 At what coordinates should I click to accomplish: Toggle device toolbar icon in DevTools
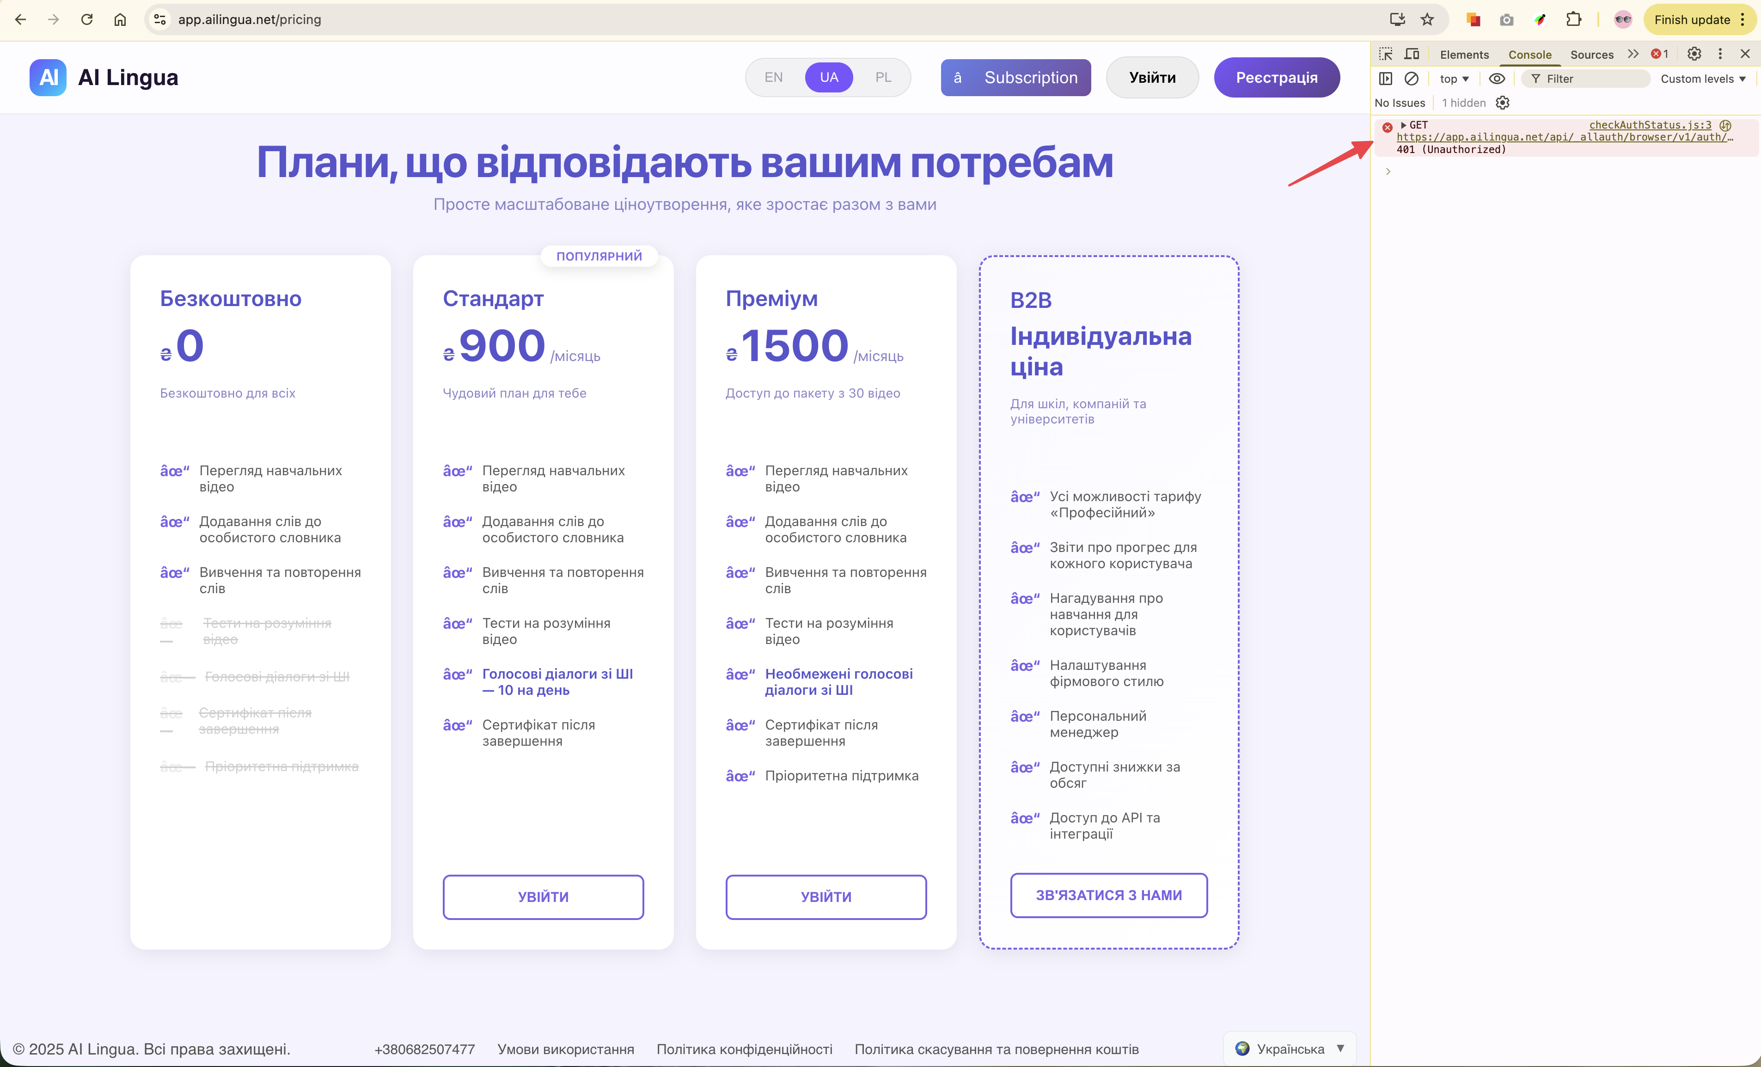(1412, 54)
